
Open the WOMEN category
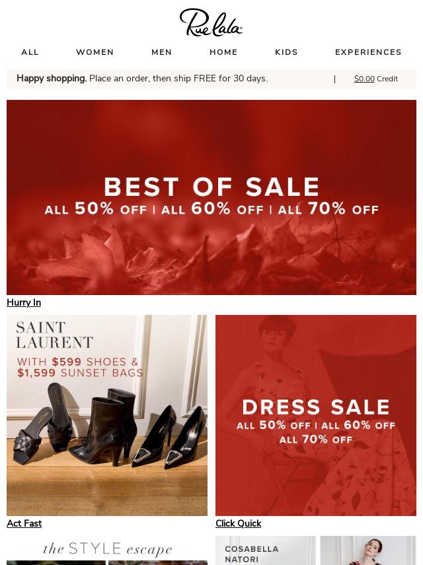(95, 52)
